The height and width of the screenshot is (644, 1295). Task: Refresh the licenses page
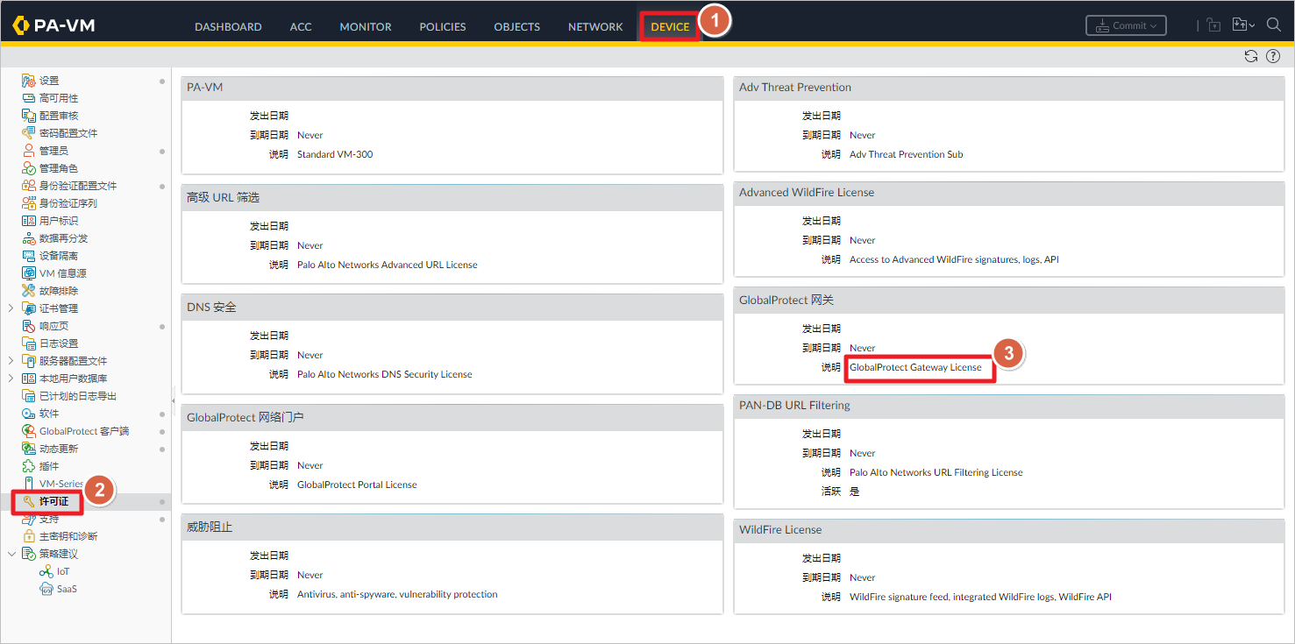click(x=1251, y=56)
